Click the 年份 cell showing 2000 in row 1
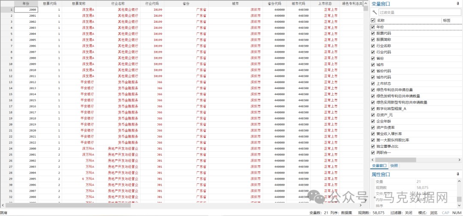Viewport: 463px width, 216px height. 26,10
